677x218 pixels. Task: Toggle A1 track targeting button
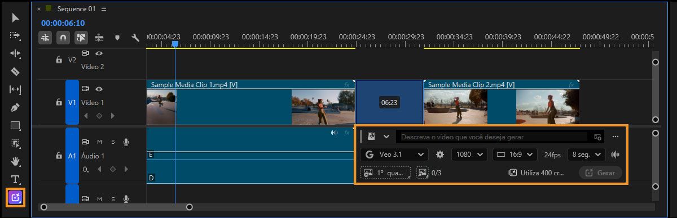click(72, 156)
